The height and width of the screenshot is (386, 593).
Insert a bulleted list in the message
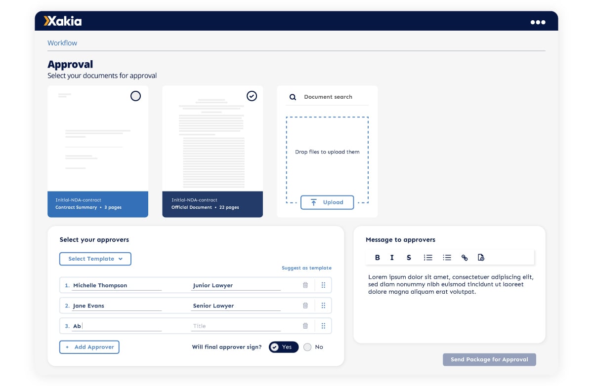point(447,257)
